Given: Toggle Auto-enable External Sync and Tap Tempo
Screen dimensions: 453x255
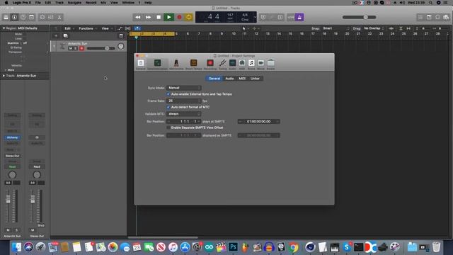Looking at the screenshot, I should pyautogui.click(x=168, y=94).
